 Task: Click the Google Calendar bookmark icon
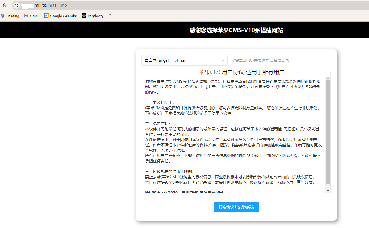click(x=46, y=16)
